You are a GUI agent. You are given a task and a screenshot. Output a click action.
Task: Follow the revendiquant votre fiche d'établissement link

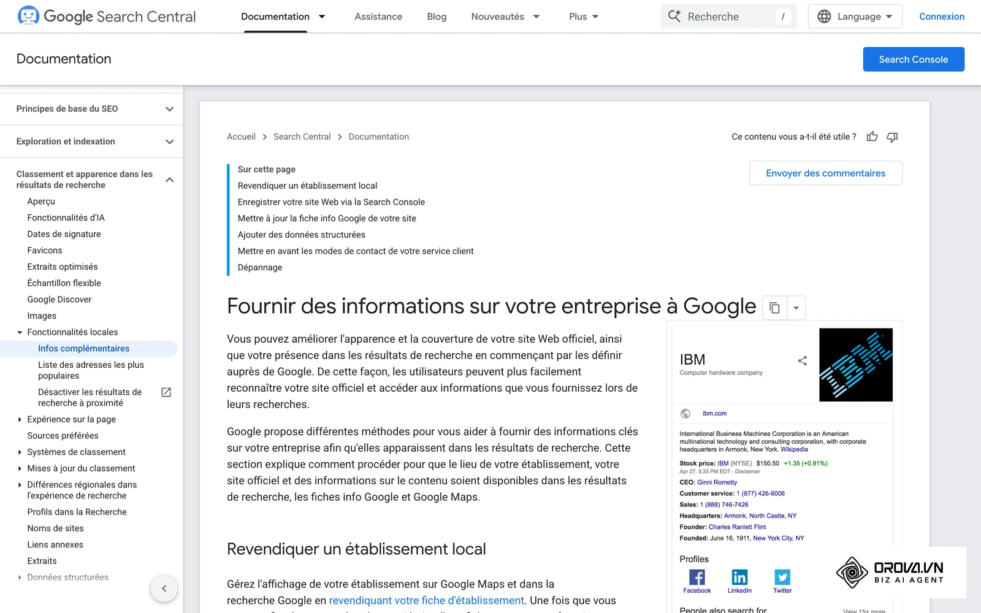pos(426,601)
